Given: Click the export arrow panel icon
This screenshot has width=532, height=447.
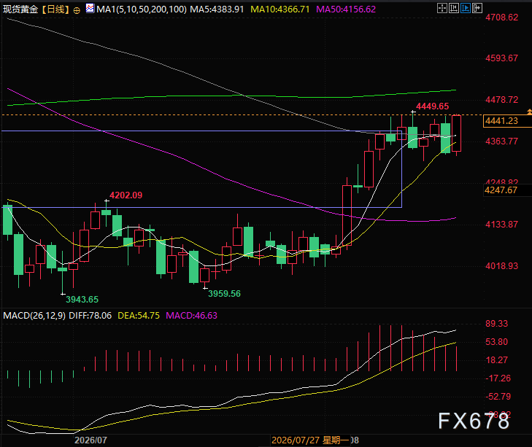Looking at the screenshot, I should (x=477, y=8).
